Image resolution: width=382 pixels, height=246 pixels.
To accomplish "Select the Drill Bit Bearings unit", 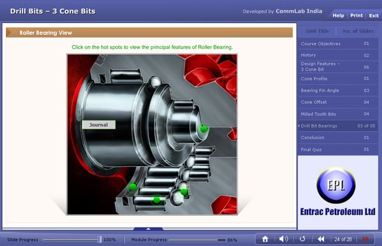I will click(x=337, y=126).
